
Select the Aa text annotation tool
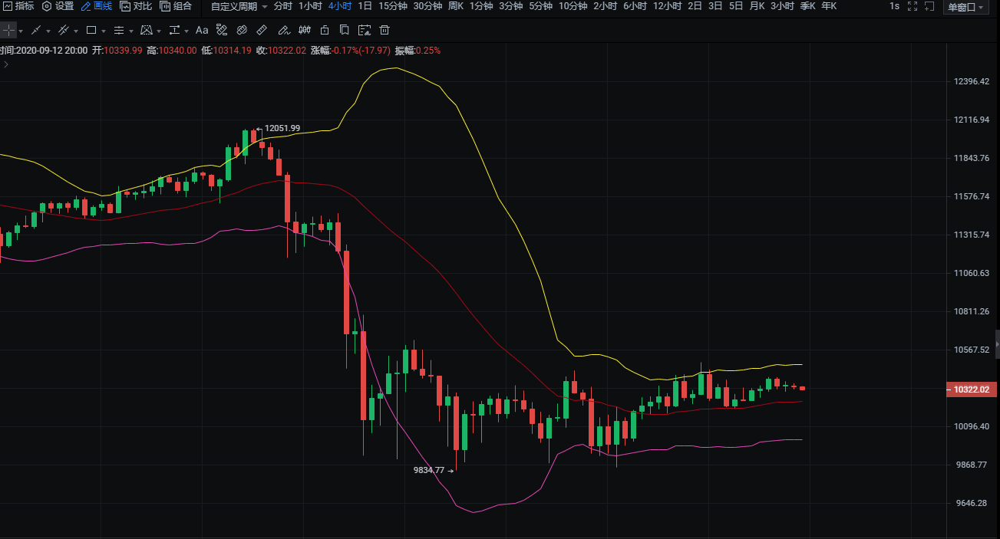pyautogui.click(x=202, y=31)
